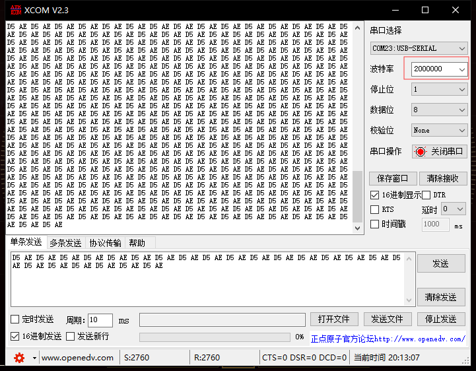Click the 周期 period input field

click(100, 320)
